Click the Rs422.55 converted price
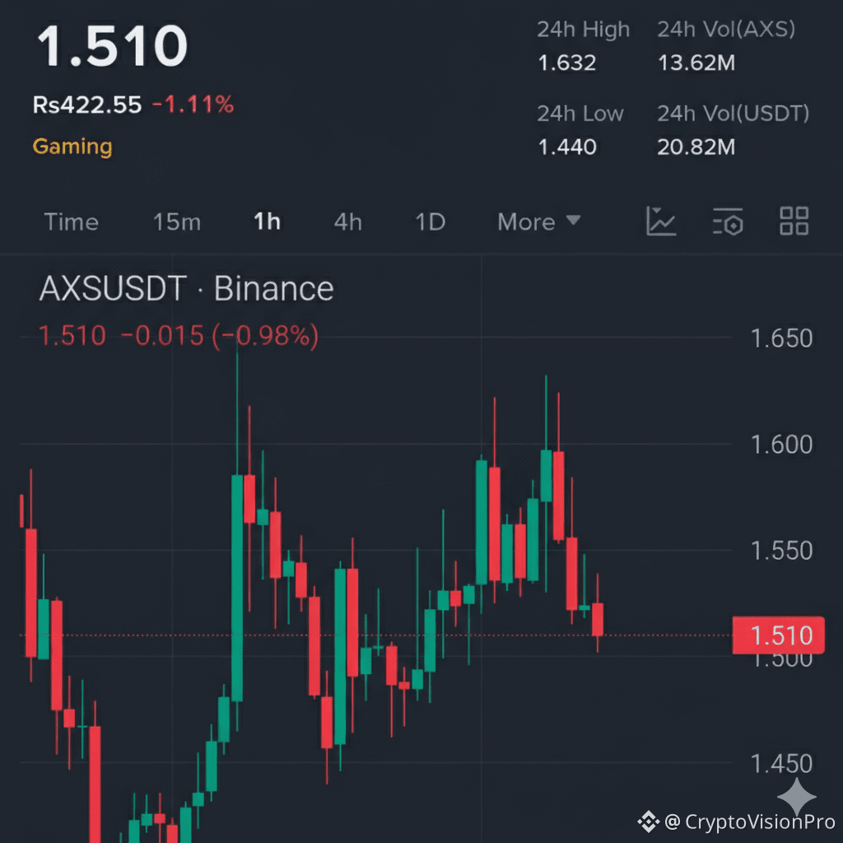The width and height of the screenshot is (843, 843). (x=87, y=105)
